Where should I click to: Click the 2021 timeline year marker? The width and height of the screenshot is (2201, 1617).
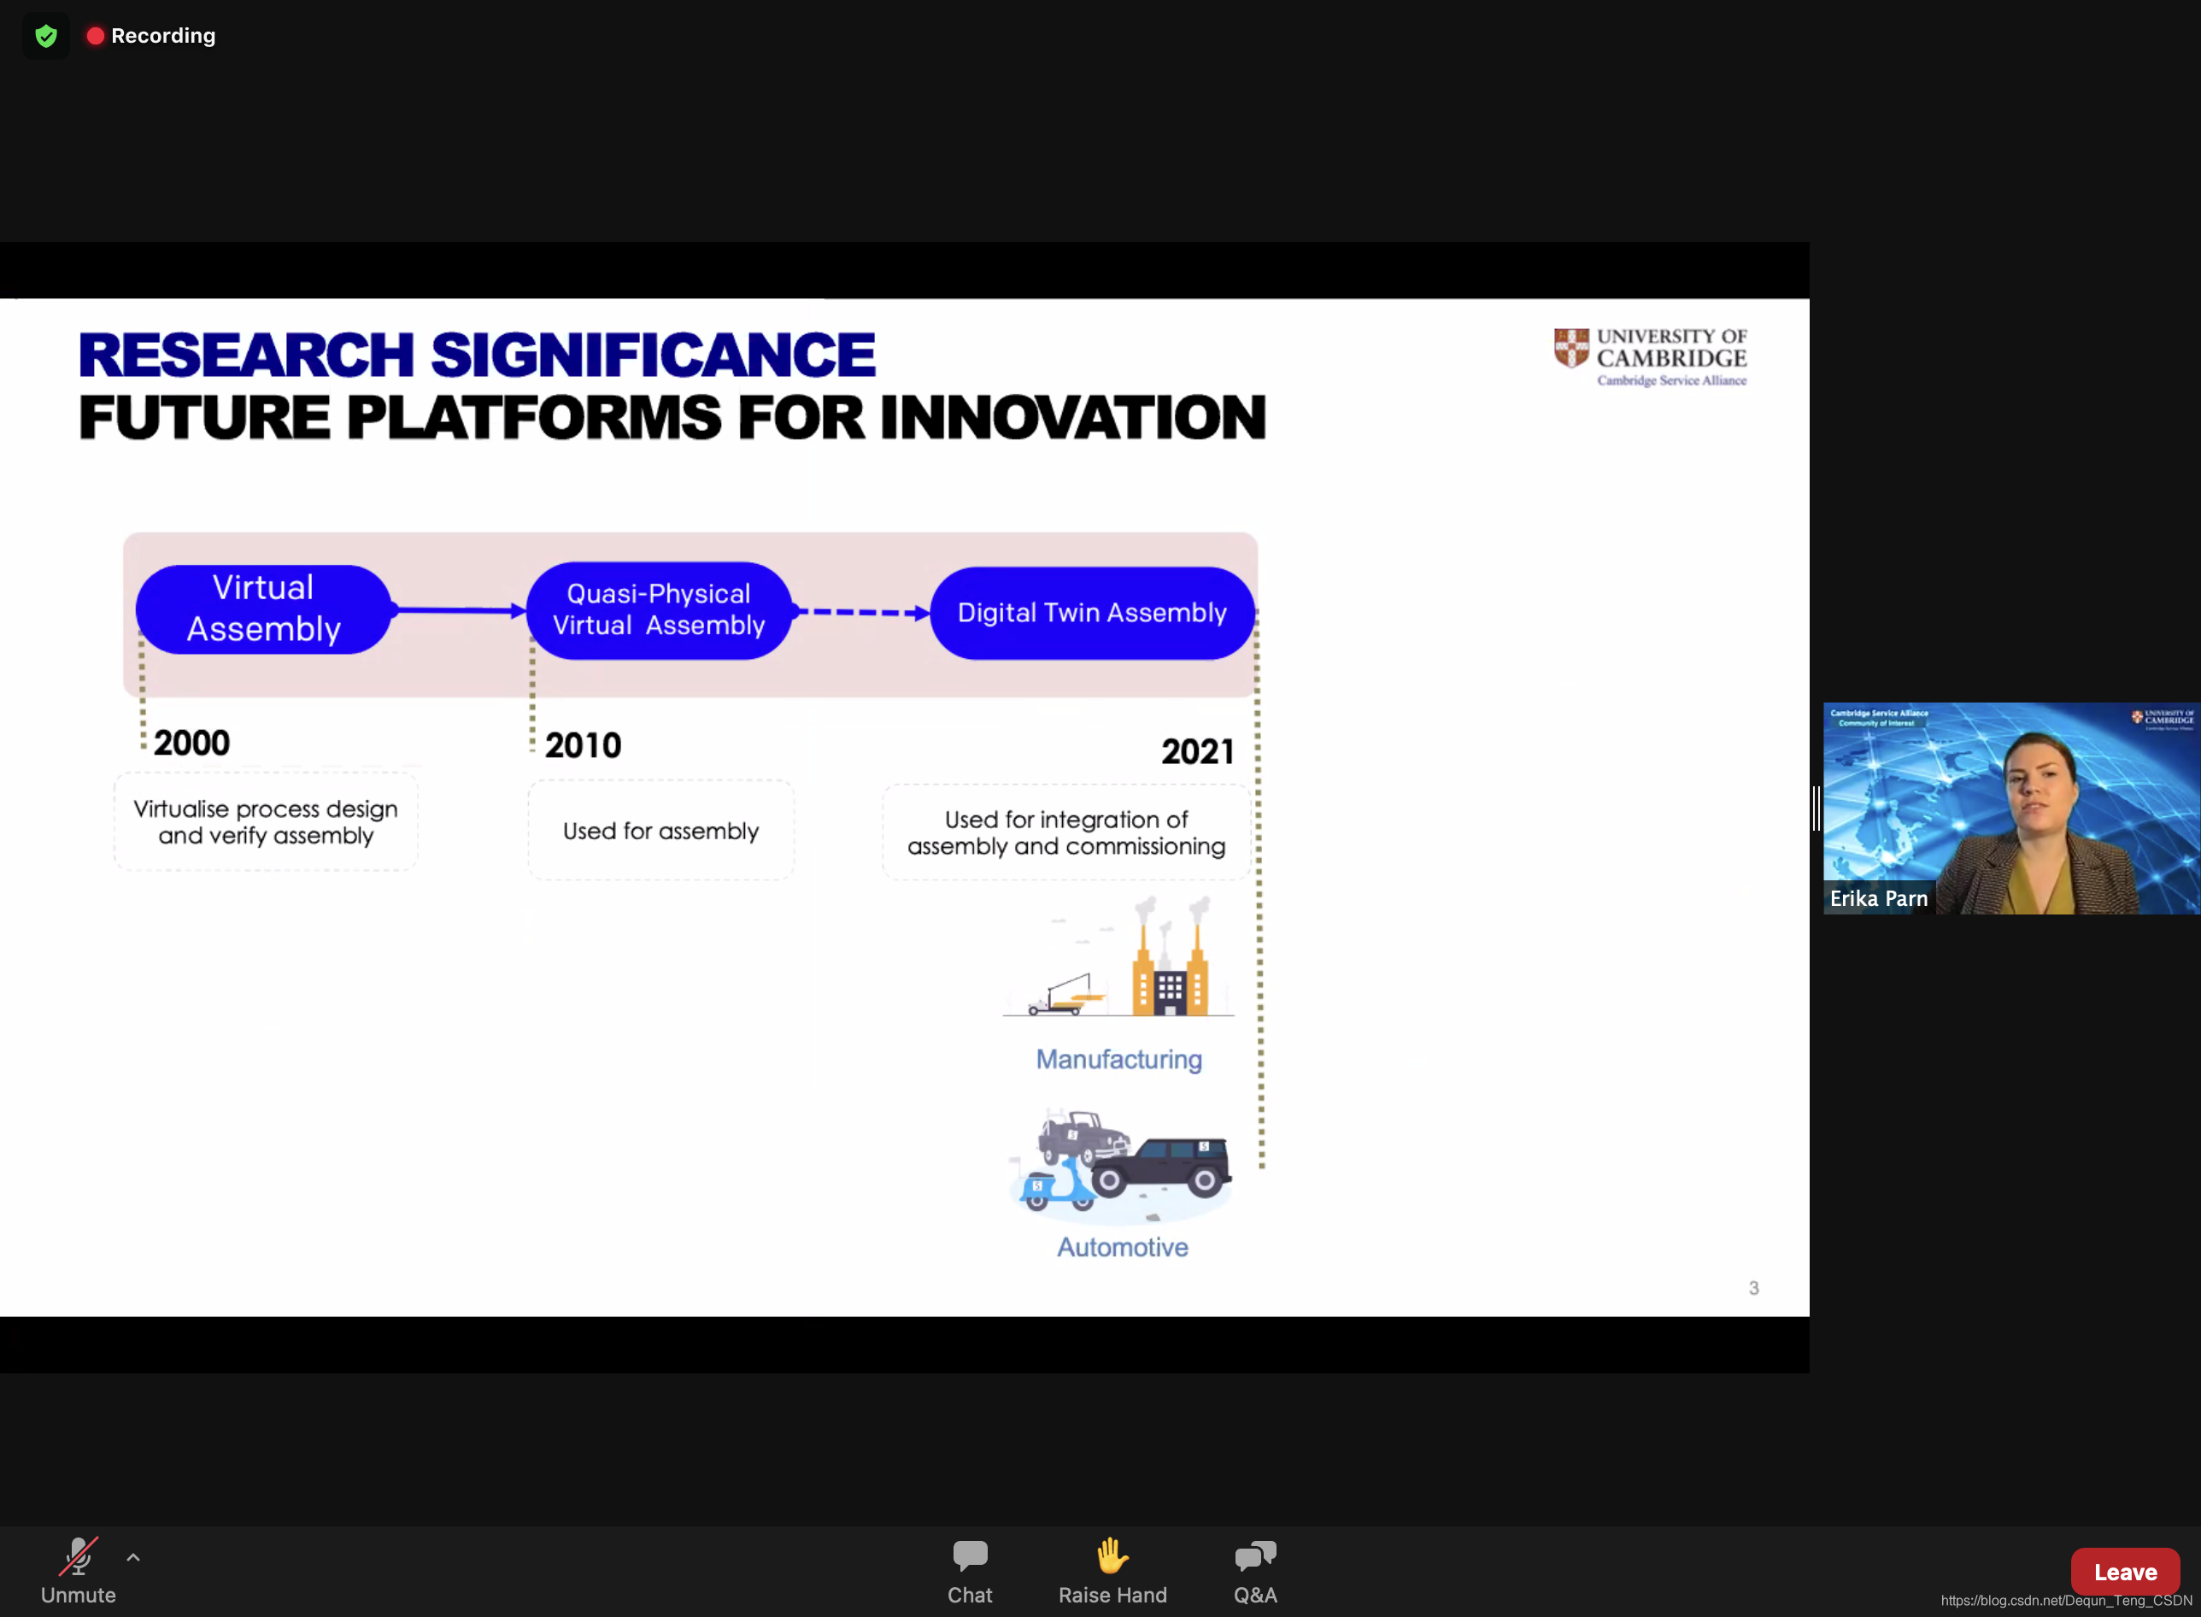tap(1197, 752)
